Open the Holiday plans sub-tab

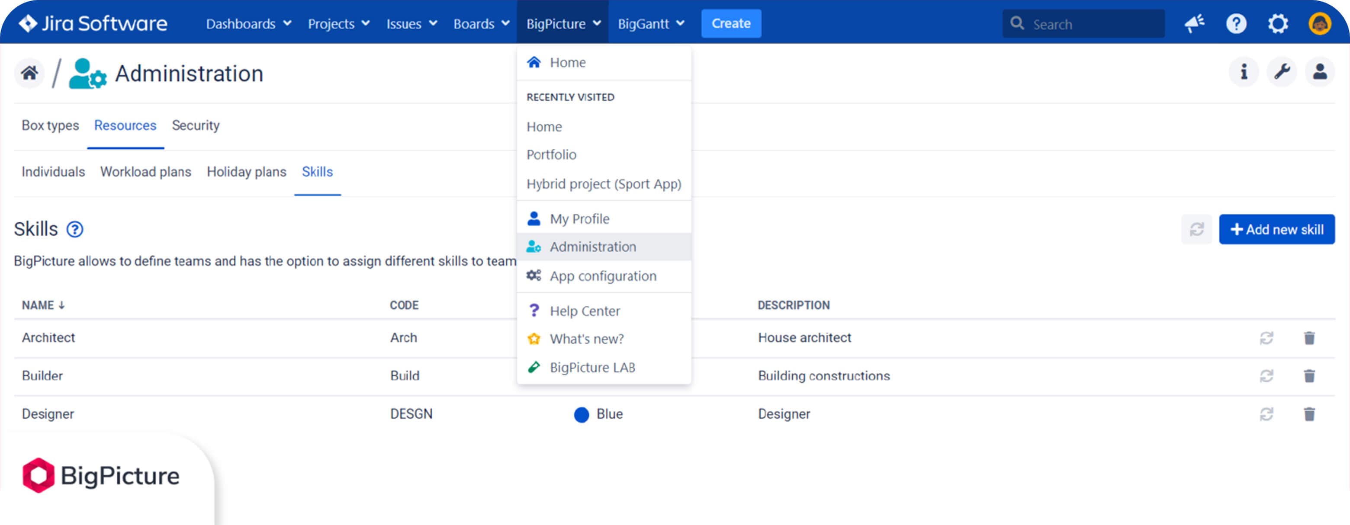coord(246,172)
